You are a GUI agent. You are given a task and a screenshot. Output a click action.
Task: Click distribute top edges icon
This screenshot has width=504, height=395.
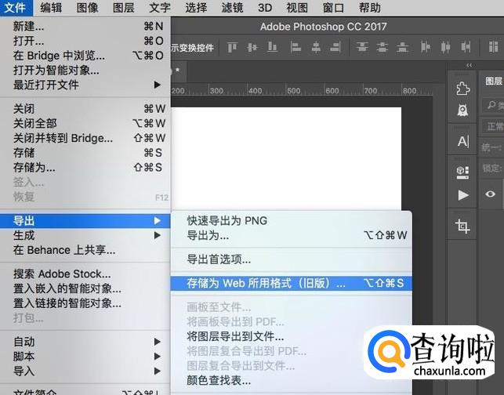pyautogui.click(x=362, y=48)
